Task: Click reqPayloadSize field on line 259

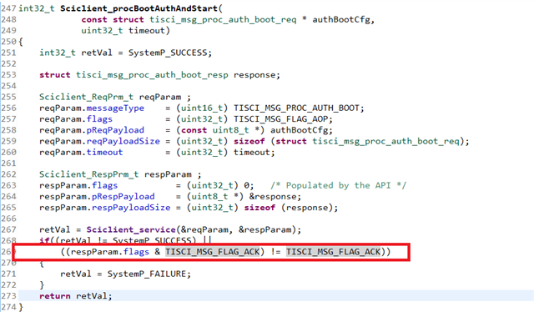Action: (123, 141)
